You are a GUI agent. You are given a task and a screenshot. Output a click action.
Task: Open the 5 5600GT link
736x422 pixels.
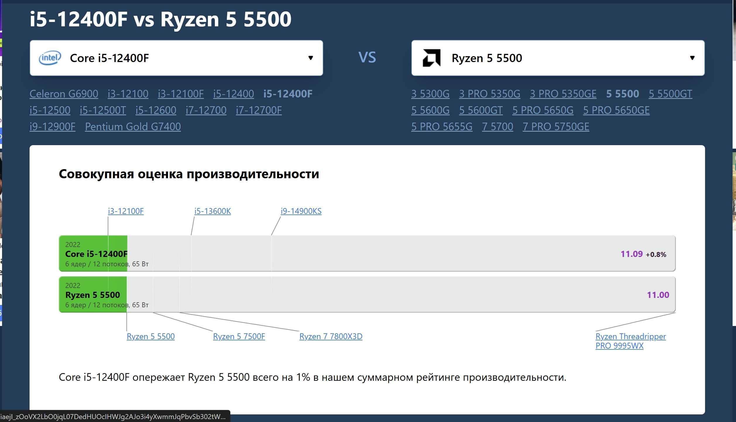click(481, 110)
